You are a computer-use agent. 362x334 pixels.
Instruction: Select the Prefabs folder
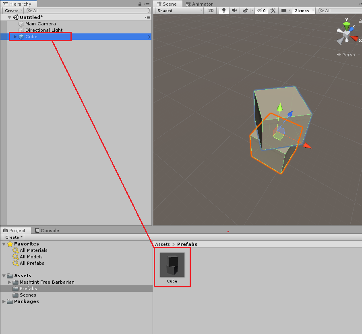(x=28, y=289)
